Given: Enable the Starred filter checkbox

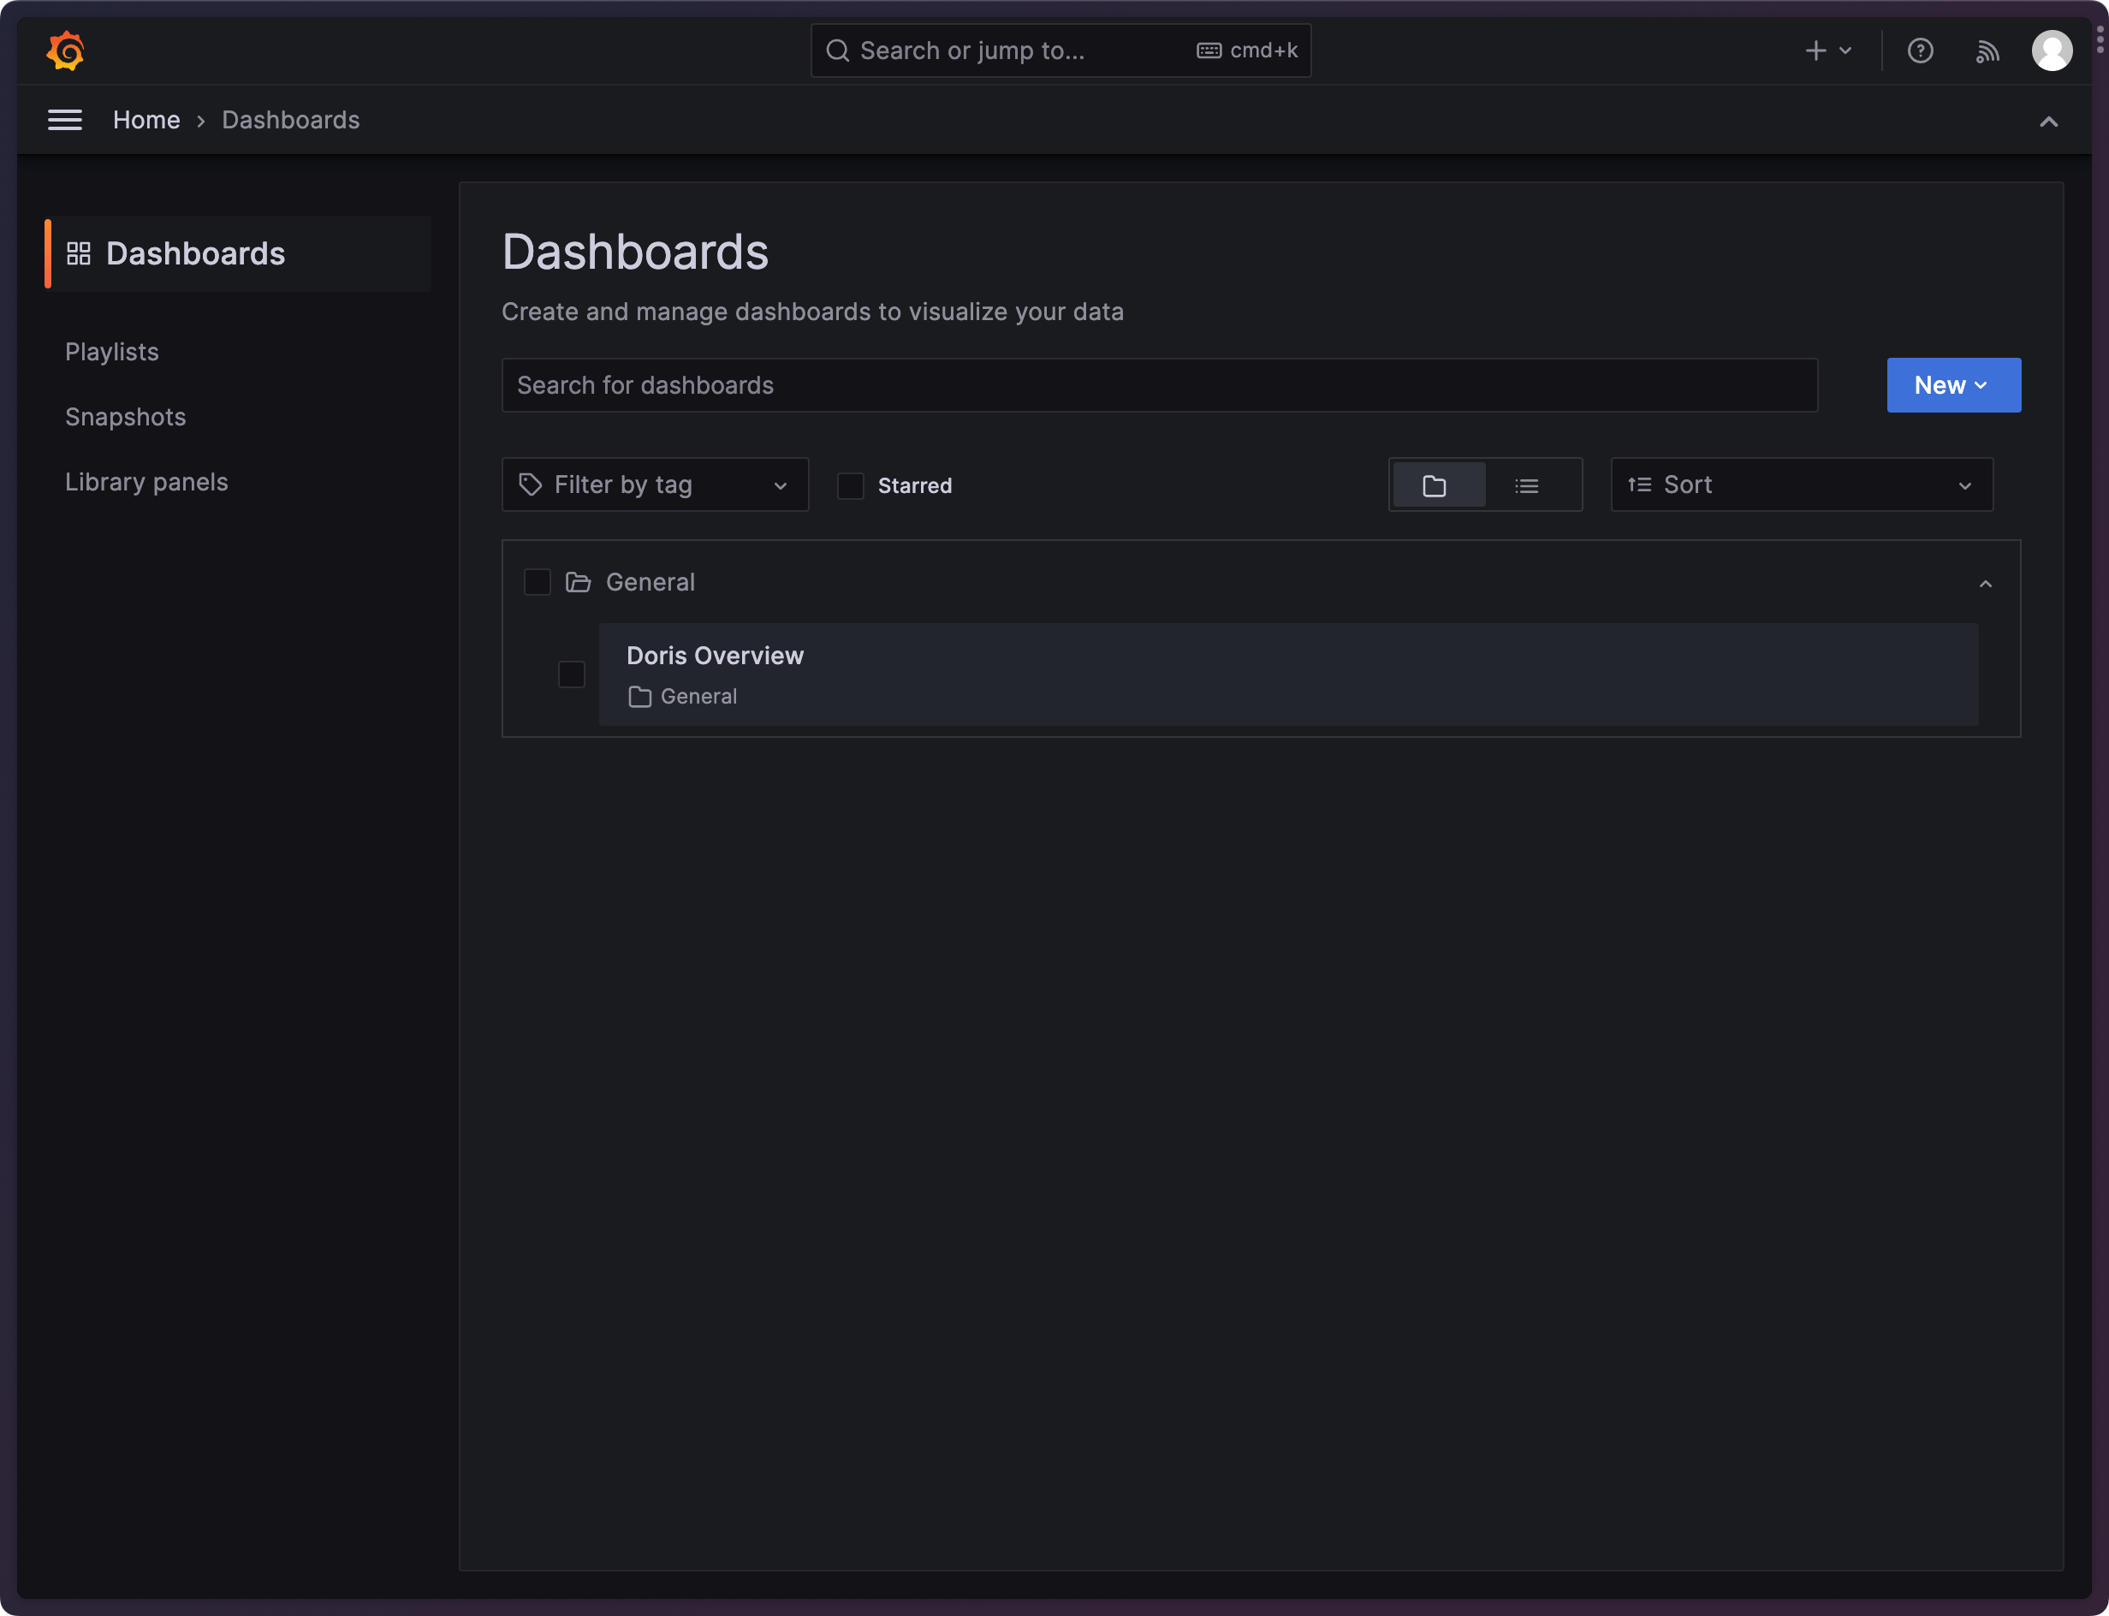Looking at the screenshot, I should [x=850, y=486].
